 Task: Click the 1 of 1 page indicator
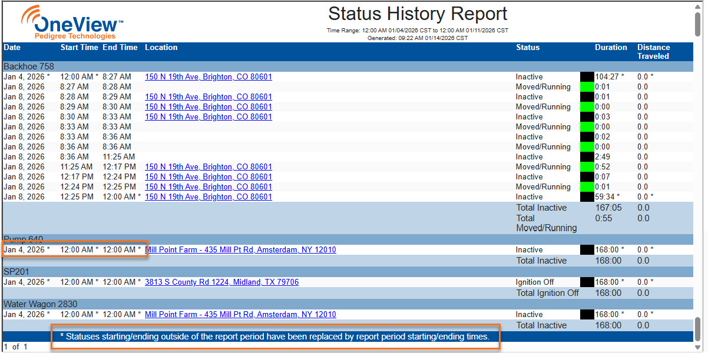coord(16,347)
